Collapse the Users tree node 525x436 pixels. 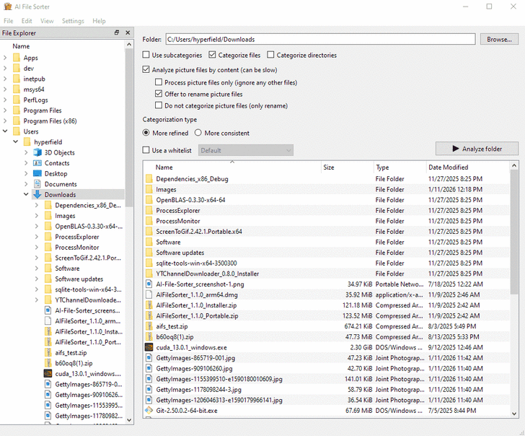point(5,131)
